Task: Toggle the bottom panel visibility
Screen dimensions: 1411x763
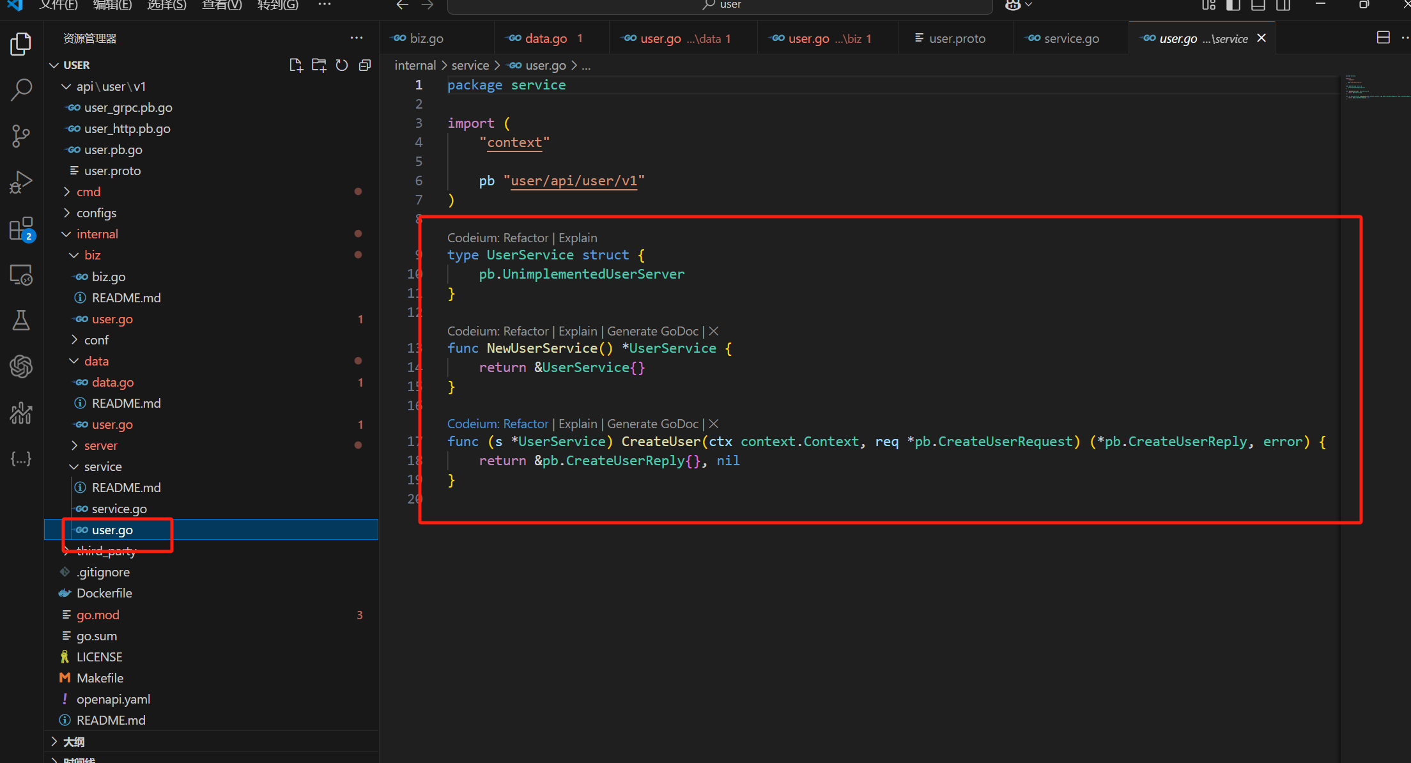Action: click(1258, 5)
